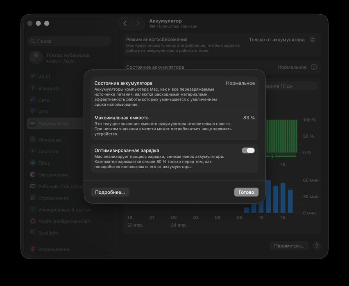349x286 pixels.
Task: Click the green battery level chart bars
Action: (x=281, y=136)
